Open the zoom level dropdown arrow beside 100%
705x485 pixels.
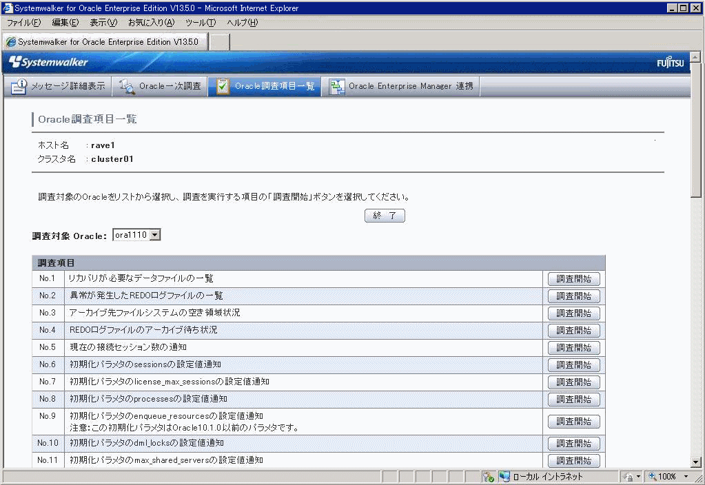686,477
